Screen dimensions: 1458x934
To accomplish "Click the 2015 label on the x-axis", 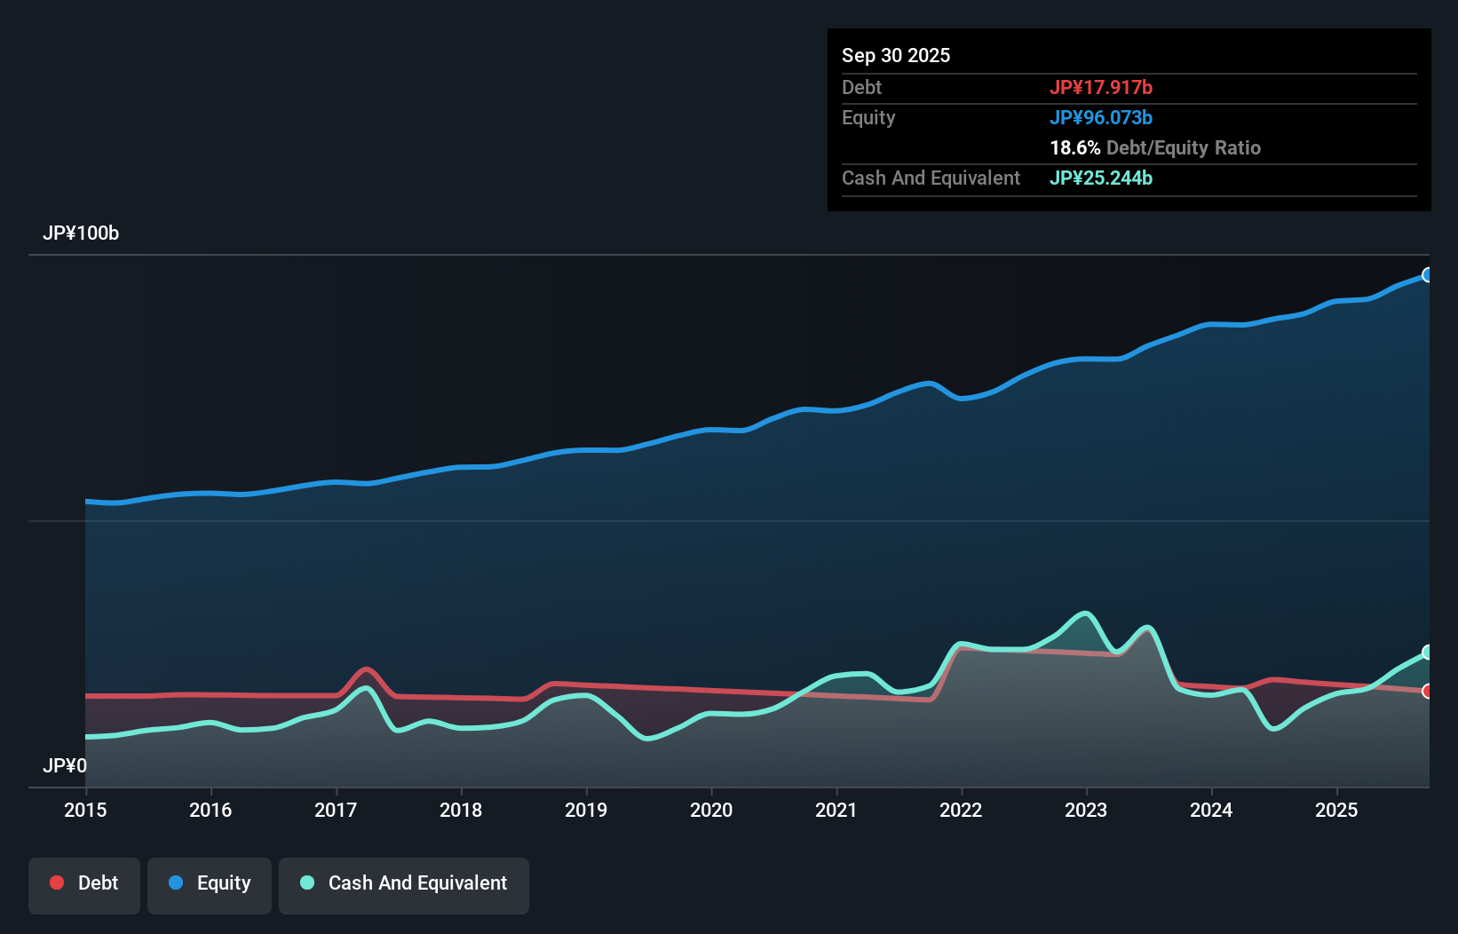I will pyautogui.click(x=84, y=810).
